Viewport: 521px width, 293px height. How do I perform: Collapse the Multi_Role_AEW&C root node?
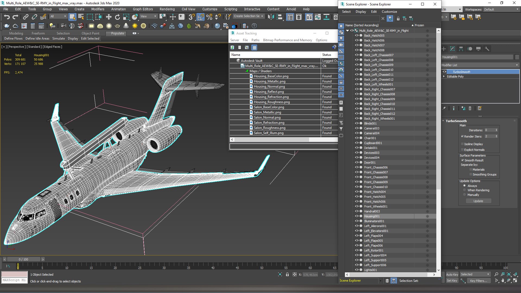[x=347, y=31]
